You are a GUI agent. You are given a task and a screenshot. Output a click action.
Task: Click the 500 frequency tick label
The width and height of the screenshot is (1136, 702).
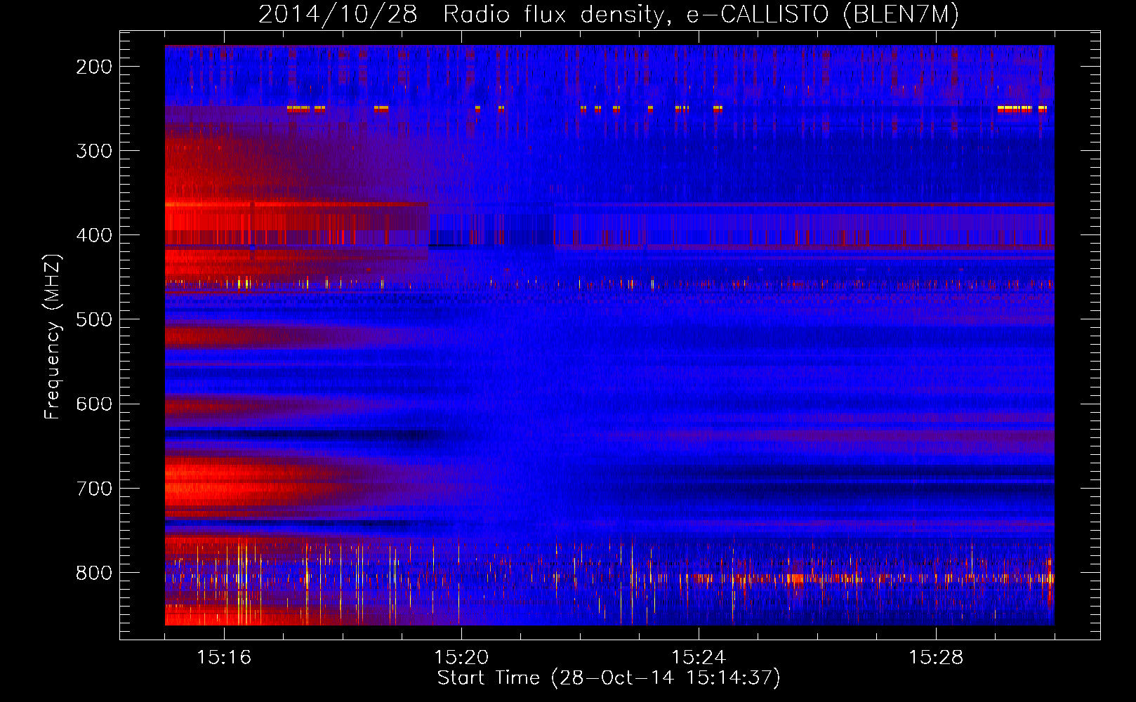pos(94,319)
